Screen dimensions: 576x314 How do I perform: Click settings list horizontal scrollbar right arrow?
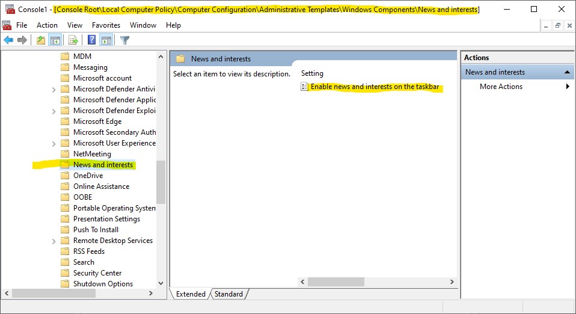(x=452, y=282)
